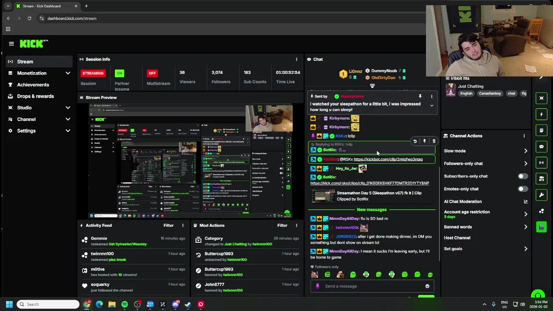The width and height of the screenshot is (553, 311).
Task: Click the Multistream OFF badge
Action: 152,73
